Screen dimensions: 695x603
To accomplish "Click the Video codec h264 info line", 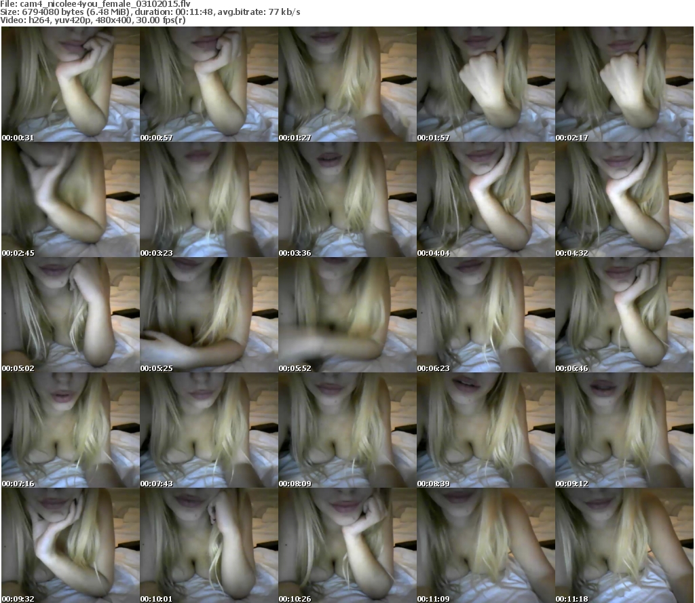I will point(93,20).
